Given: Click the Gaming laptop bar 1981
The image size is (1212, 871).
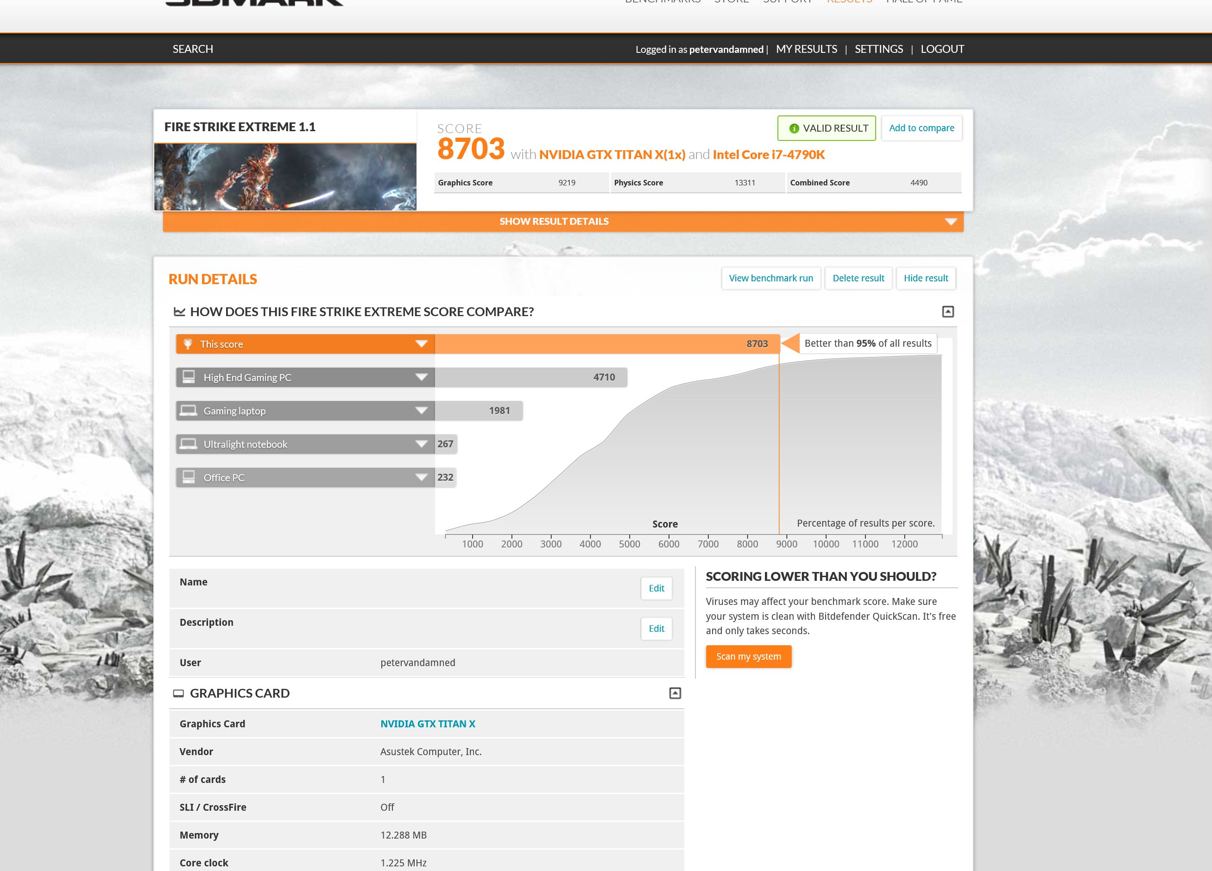Looking at the screenshot, I should point(478,411).
